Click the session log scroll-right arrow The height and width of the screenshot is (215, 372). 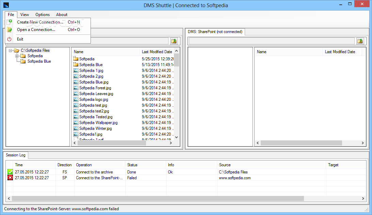pyautogui.click(x=363, y=198)
